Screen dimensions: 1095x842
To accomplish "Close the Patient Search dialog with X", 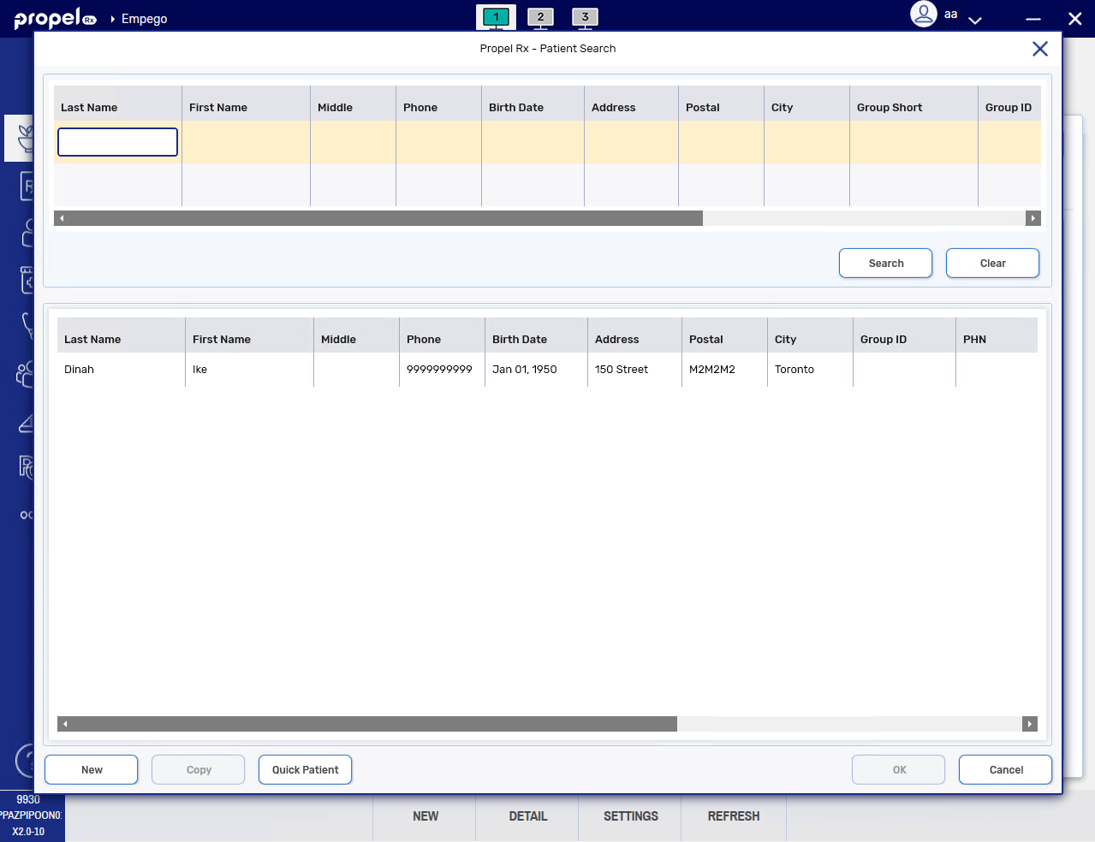I will click(1039, 49).
